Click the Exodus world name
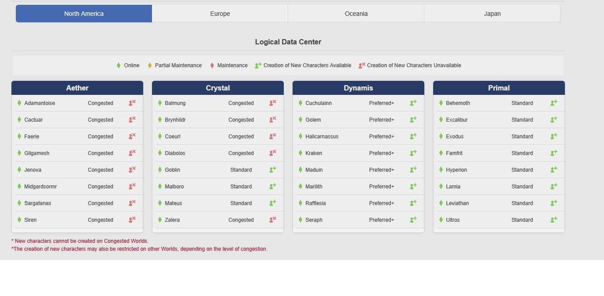Image resolution: width=604 pixels, height=296 pixels. click(x=455, y=137)
